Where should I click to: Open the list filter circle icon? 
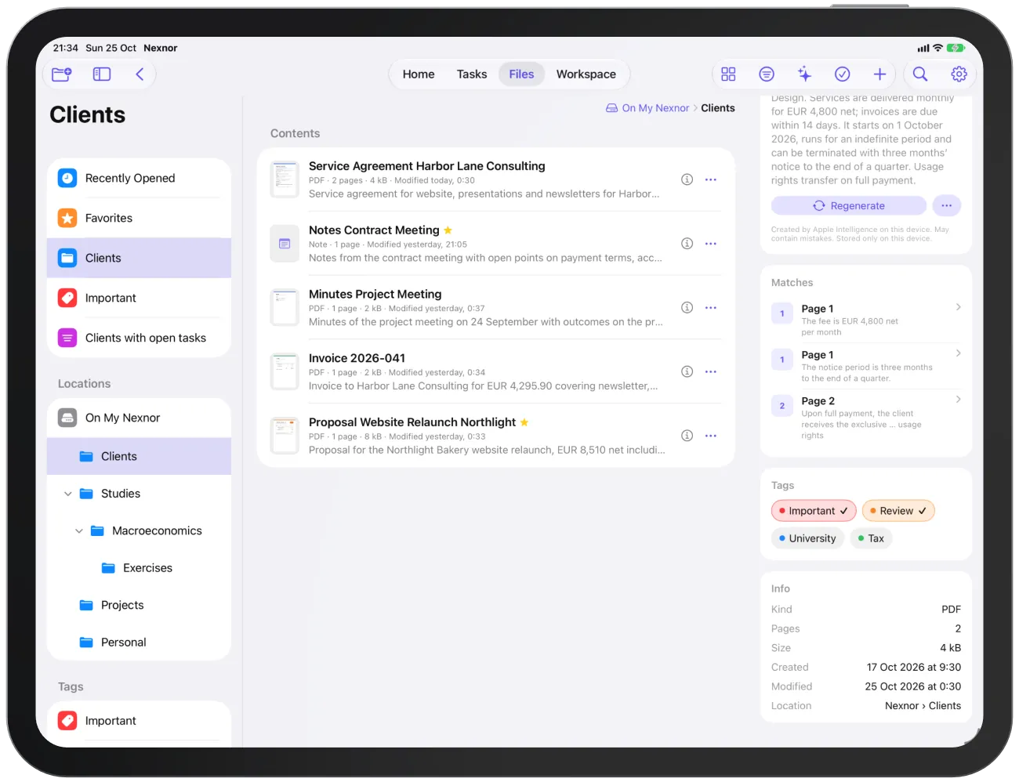pyautogui.click(x=767, y=74)
